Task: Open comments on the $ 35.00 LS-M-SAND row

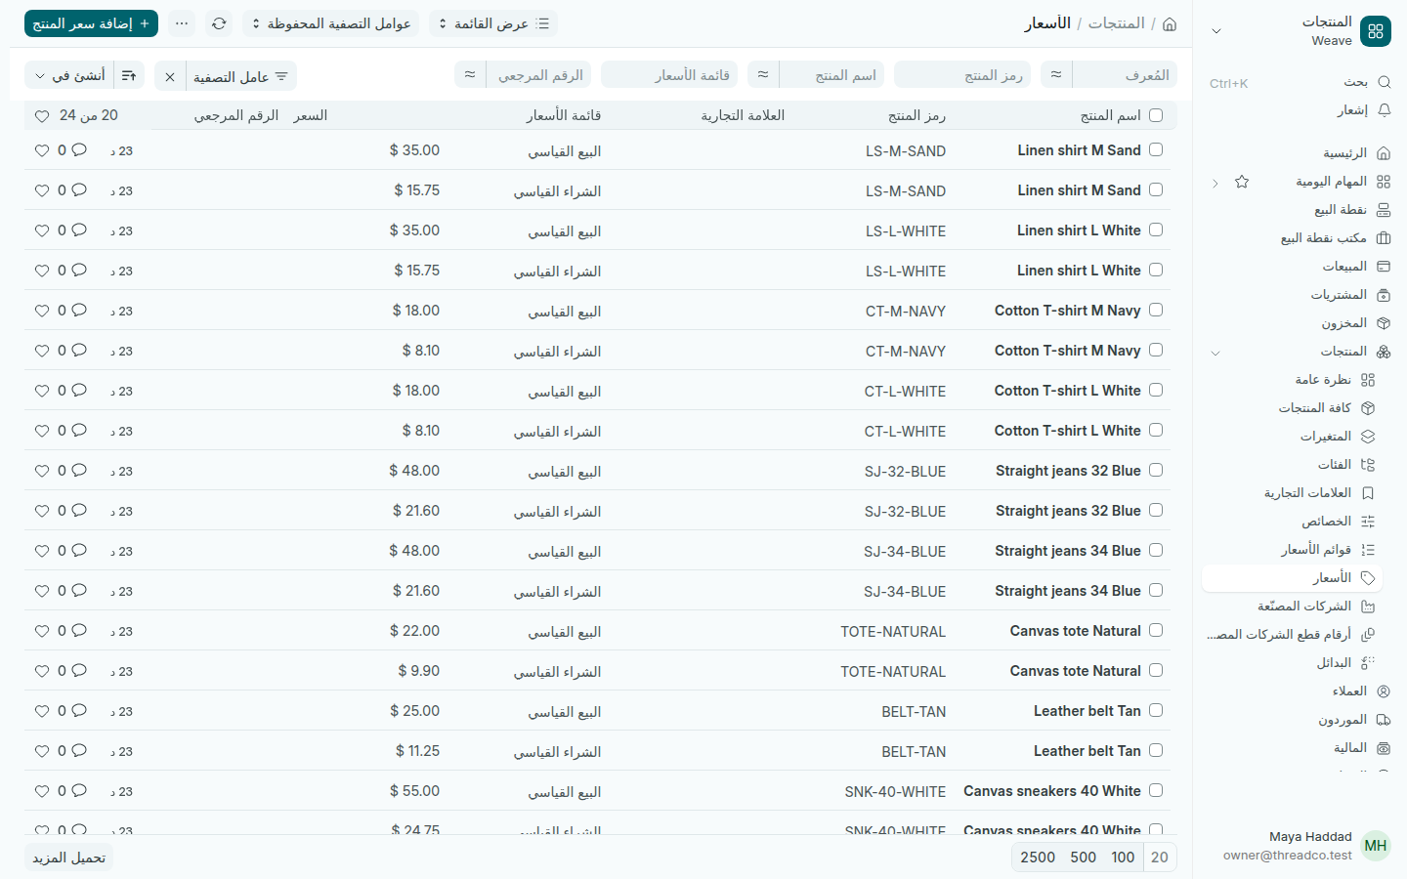Action: click(79, 150)
